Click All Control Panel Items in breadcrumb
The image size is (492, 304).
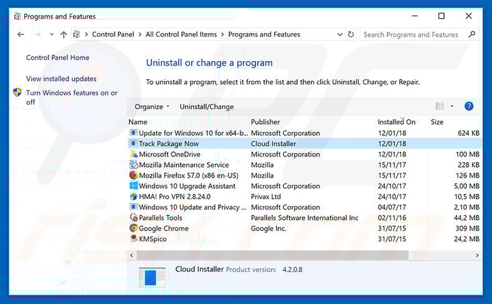181,34
